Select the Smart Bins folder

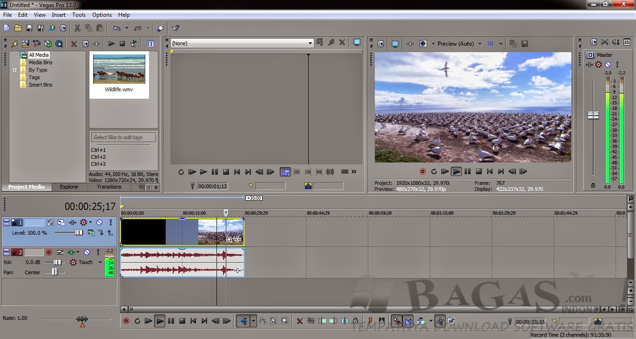(41, 85)
